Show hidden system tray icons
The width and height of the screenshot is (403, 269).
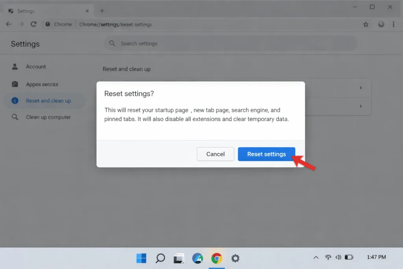coord(316,257)
